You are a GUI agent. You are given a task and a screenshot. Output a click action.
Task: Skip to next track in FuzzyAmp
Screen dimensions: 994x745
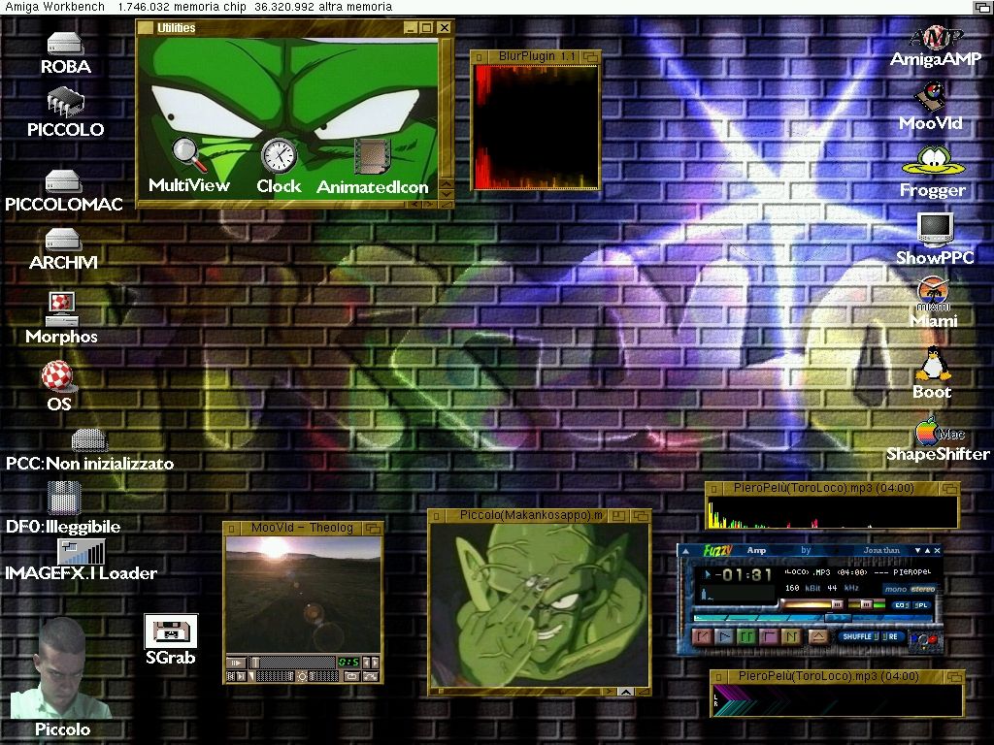coord(791,636)
